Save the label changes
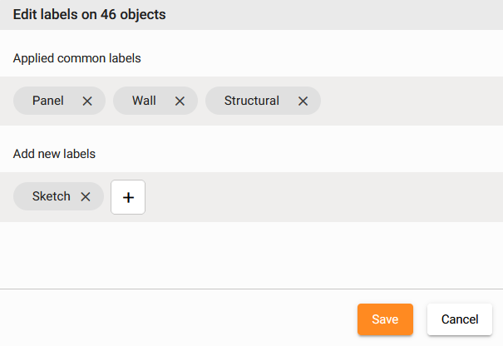 point(385,319)
